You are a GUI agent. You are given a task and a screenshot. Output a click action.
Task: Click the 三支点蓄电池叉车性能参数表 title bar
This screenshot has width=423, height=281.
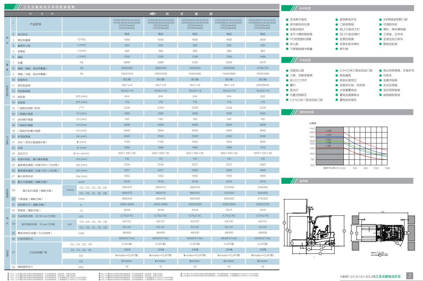tap(49, 7)
